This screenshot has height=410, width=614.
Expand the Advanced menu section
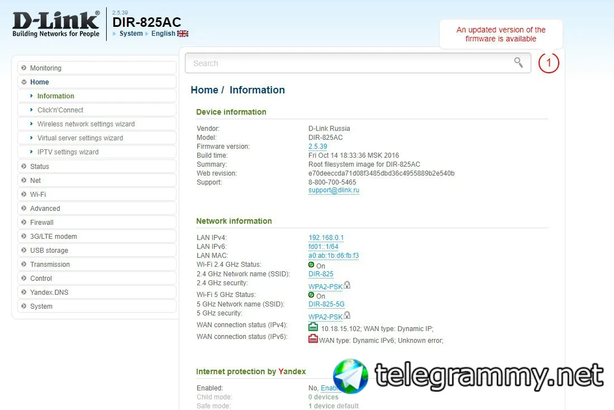(97, 209)
